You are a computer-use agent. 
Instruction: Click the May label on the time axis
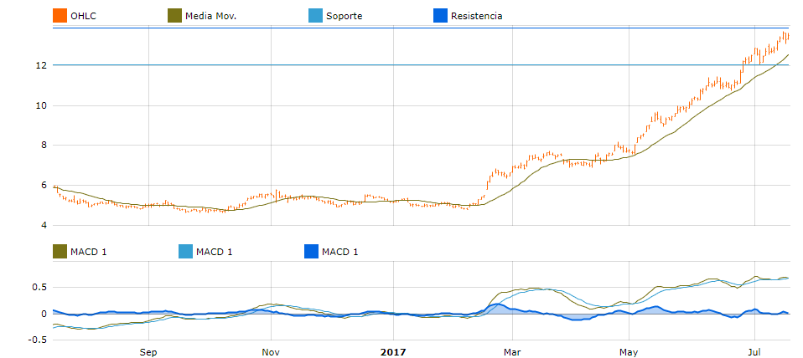click(629, 352)
